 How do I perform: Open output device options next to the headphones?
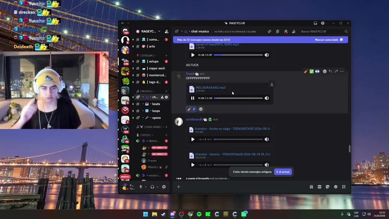[157, 187]
